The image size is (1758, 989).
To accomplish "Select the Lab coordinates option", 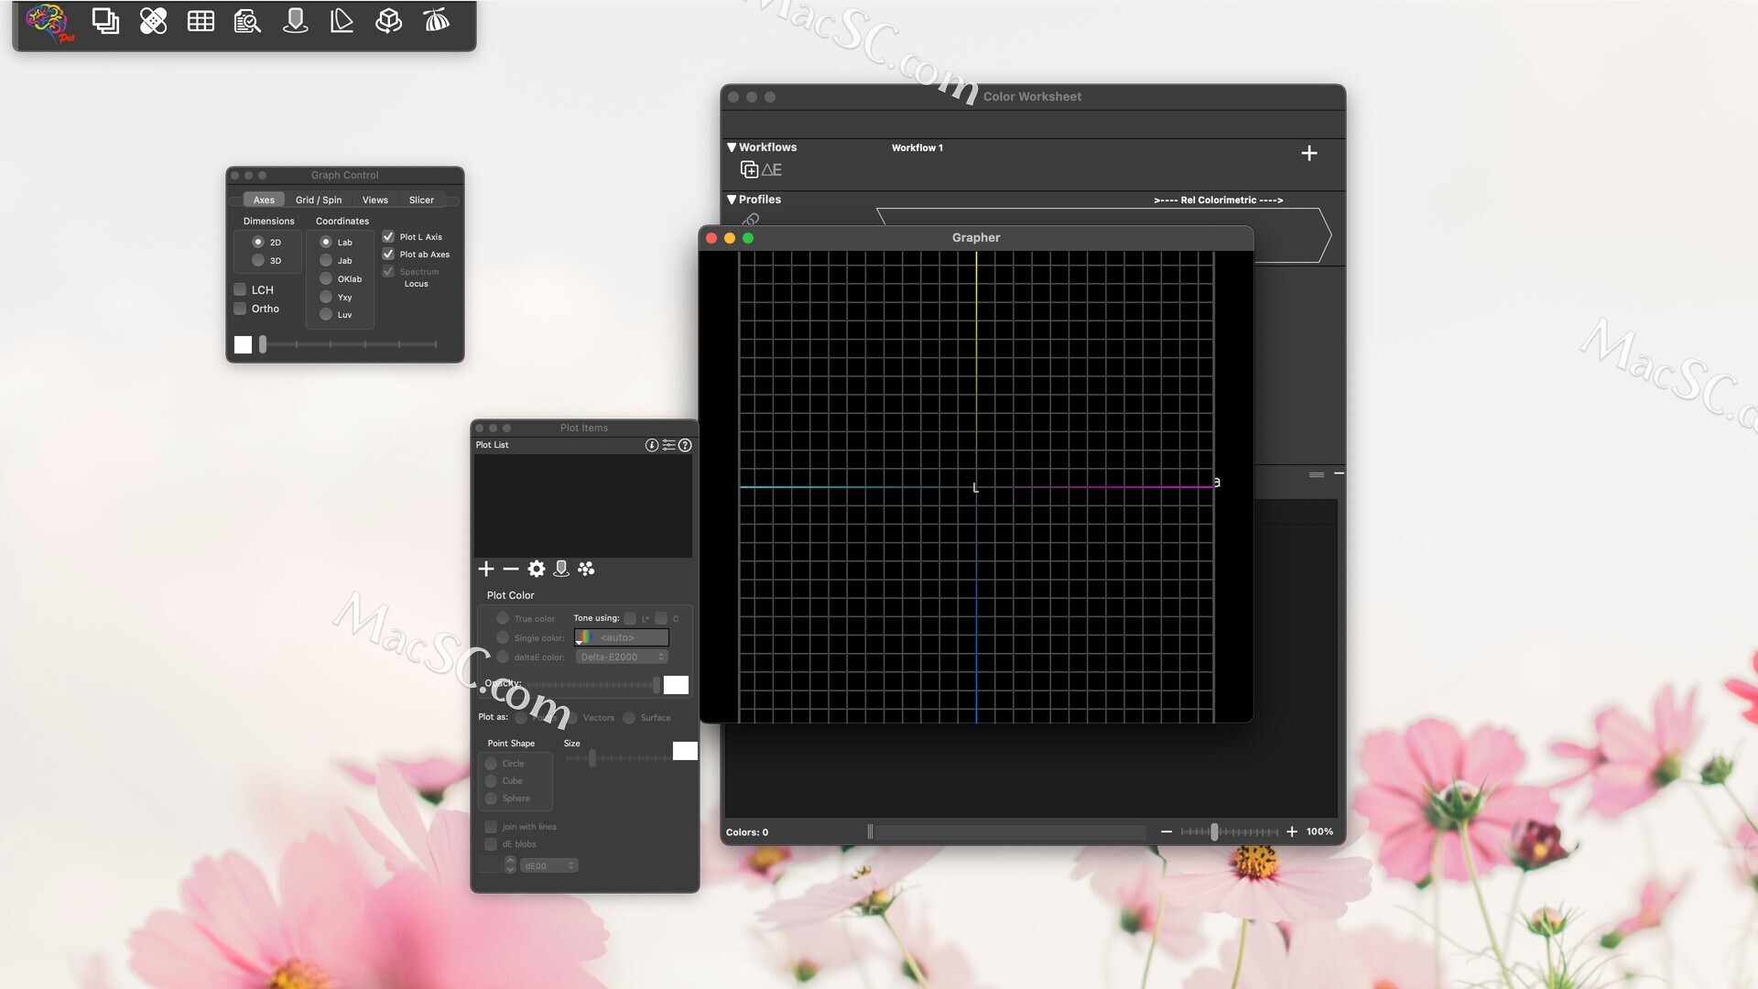I will pos(326,242).
